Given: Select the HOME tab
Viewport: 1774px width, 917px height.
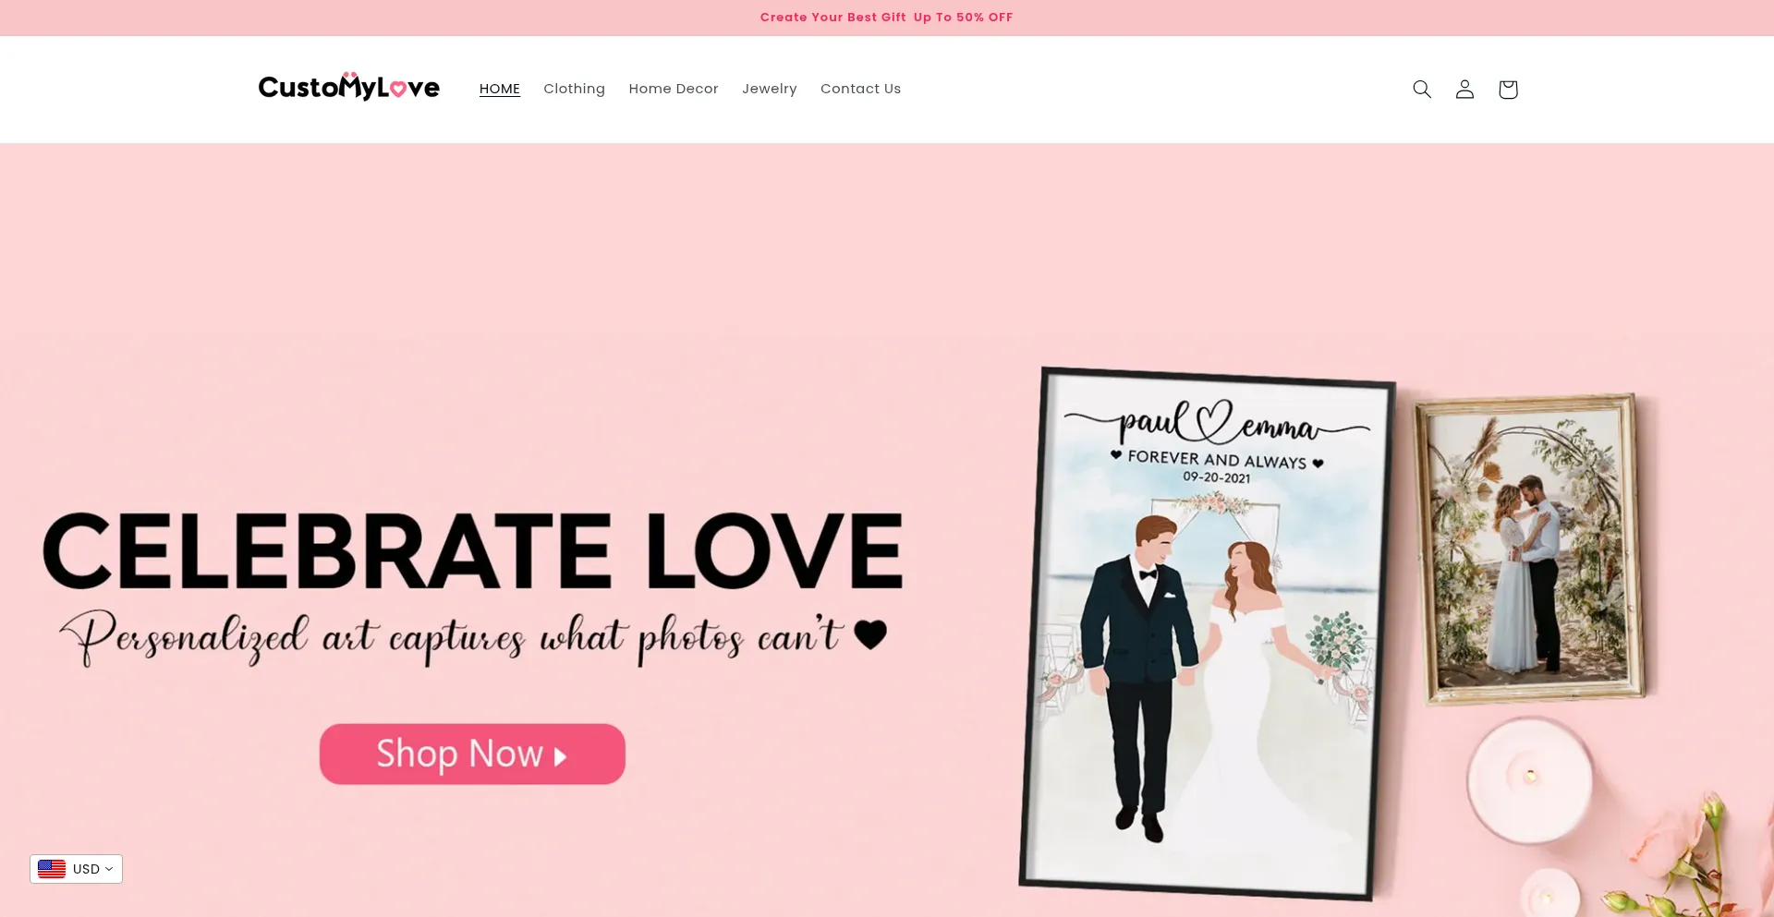Looking at the screenshot, I should (x=500, y=89).
